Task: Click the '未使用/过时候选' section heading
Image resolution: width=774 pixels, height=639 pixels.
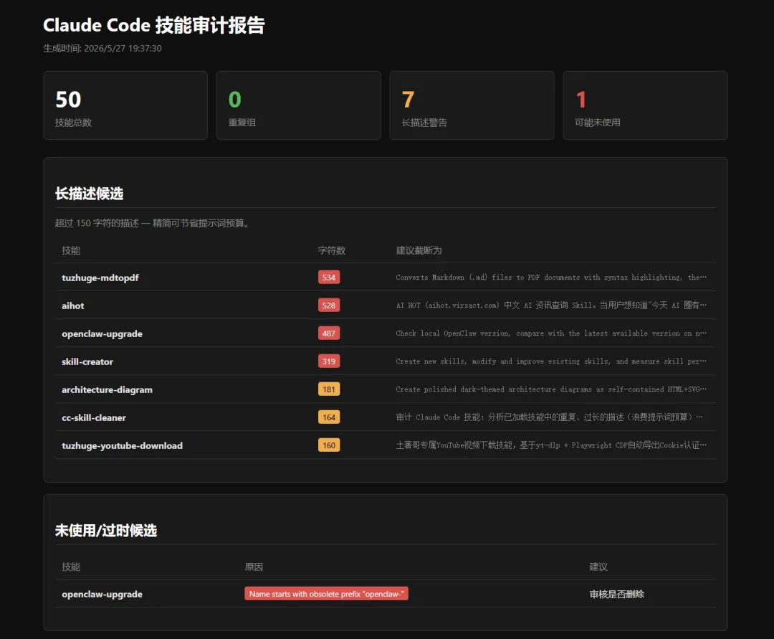Action: tap(105, 531)
